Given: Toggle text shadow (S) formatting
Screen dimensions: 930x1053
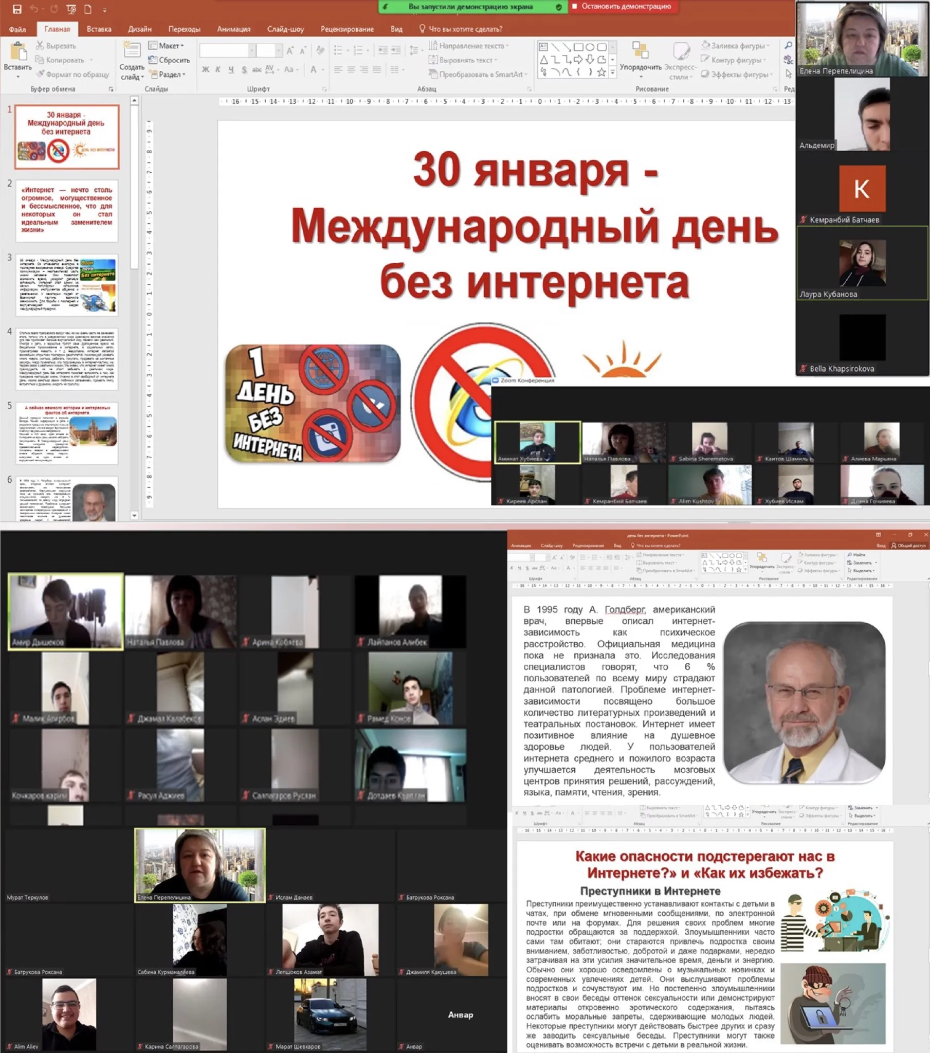Looking at the screenshot, I should pyautogui.click(x=244, y=69).
